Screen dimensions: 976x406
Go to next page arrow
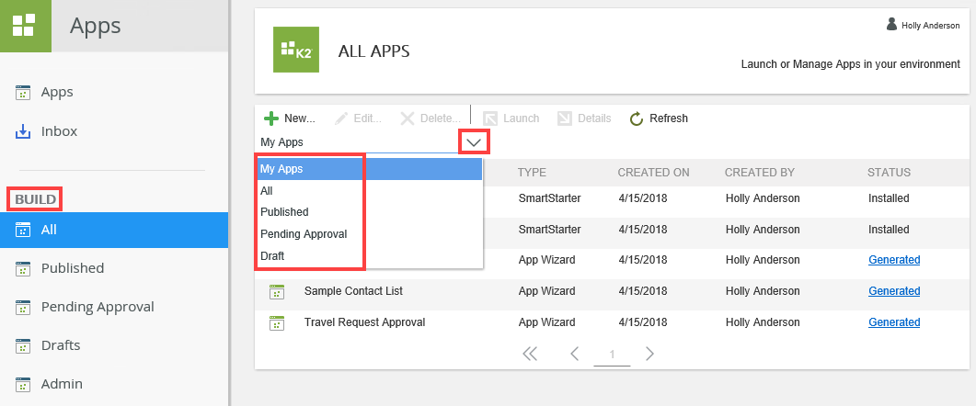coord(650,354)
